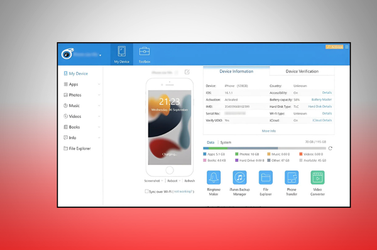Open the Toolbox icon in header
The width and height of the screenshot is (377, 250).
(x=145, y=55)
